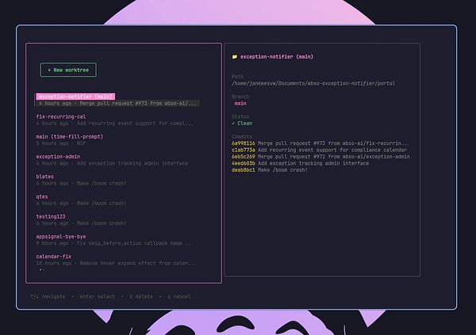The image size is (476, 335).
Task: Click the 'd delete' hint in the footer
Action: point(141,297)
